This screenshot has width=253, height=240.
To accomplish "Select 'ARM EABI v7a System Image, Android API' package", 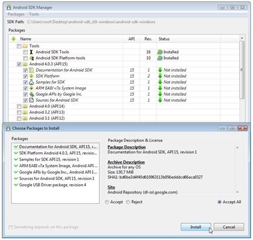I will [x=55, y=166].
